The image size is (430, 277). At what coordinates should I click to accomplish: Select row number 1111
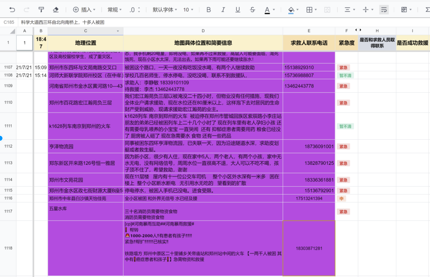[8, 126]
